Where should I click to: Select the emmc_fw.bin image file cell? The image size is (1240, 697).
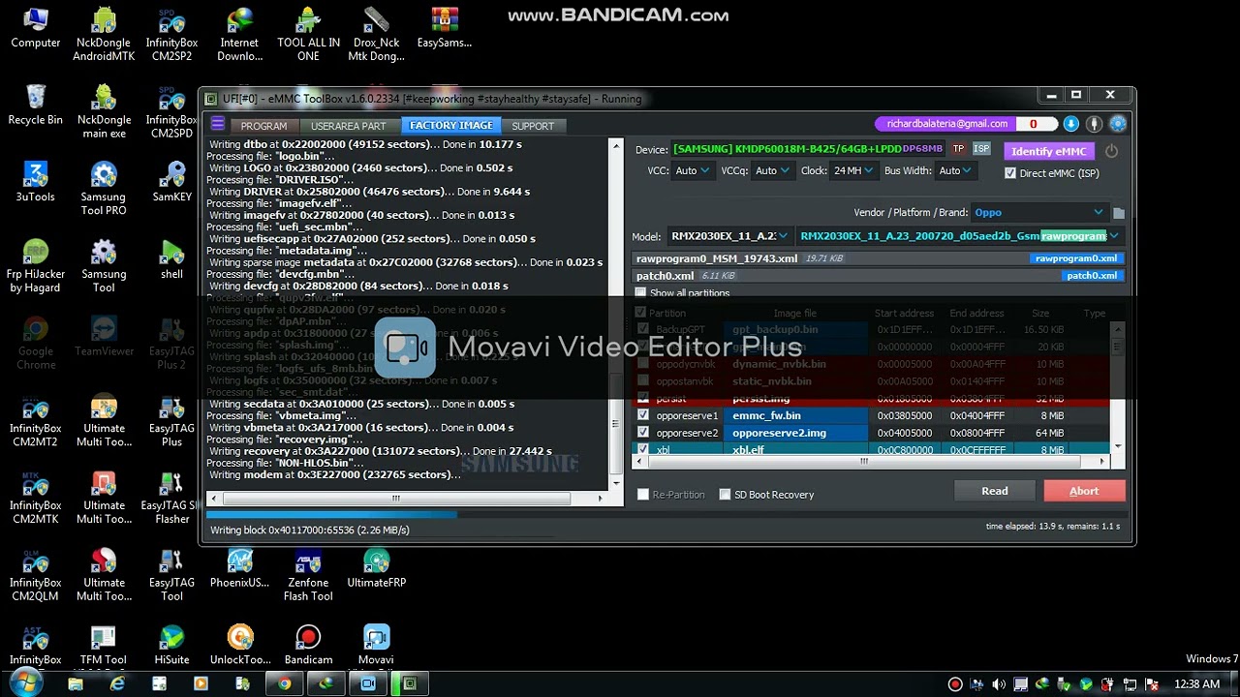(795, 415)
